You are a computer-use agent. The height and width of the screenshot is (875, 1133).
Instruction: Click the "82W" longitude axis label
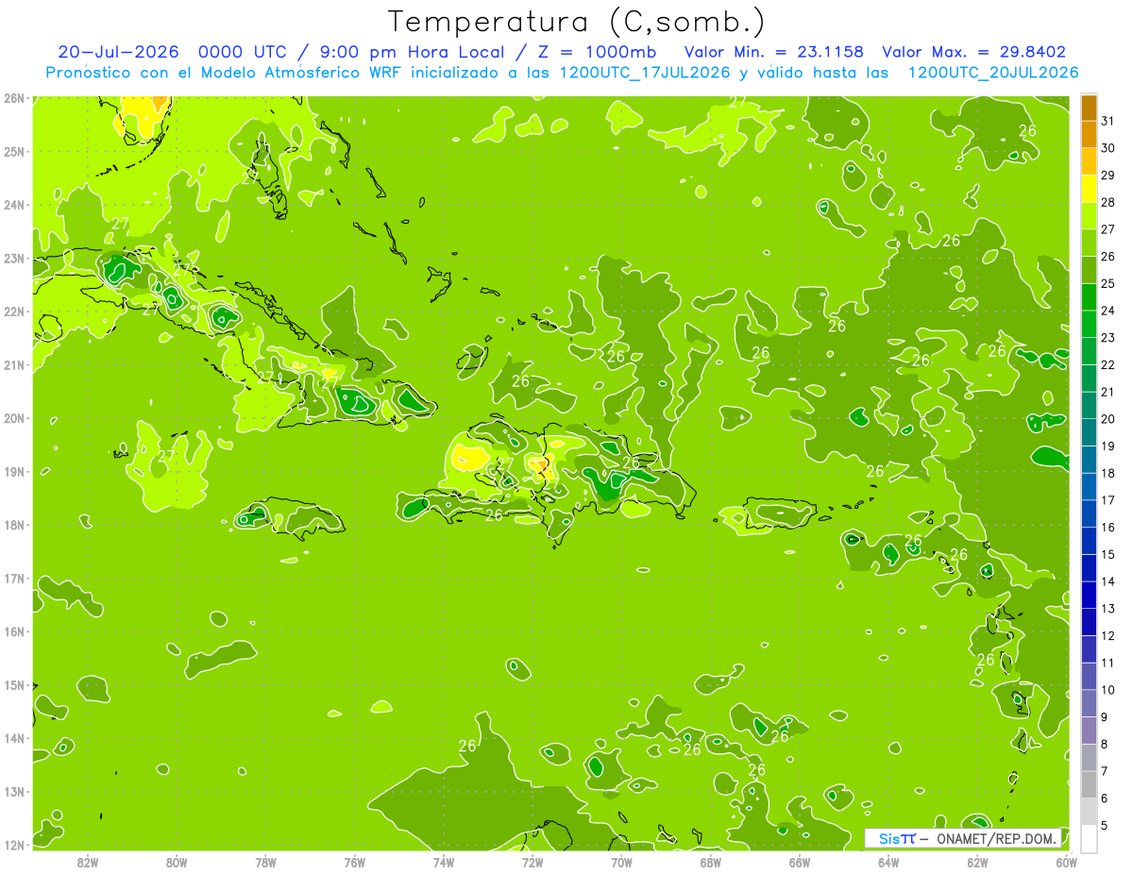tap(87, 862)
